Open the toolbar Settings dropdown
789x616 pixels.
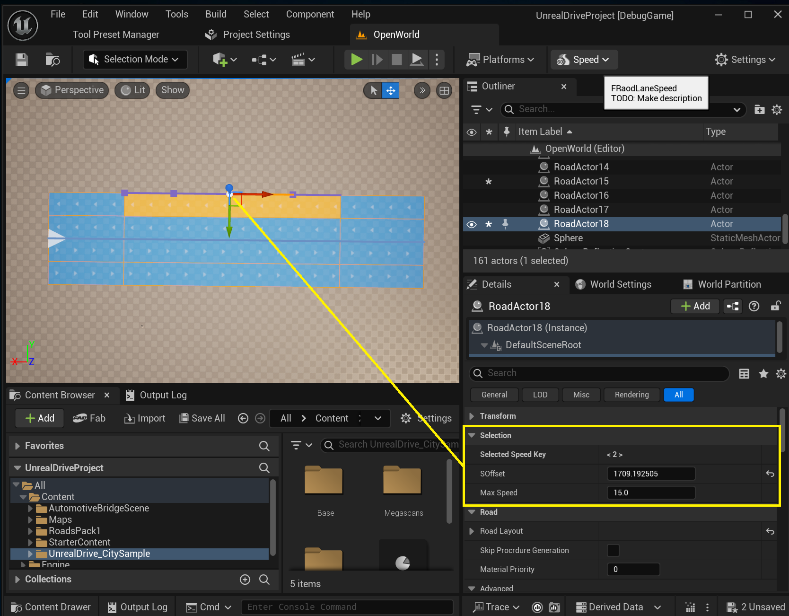[745, 60]
